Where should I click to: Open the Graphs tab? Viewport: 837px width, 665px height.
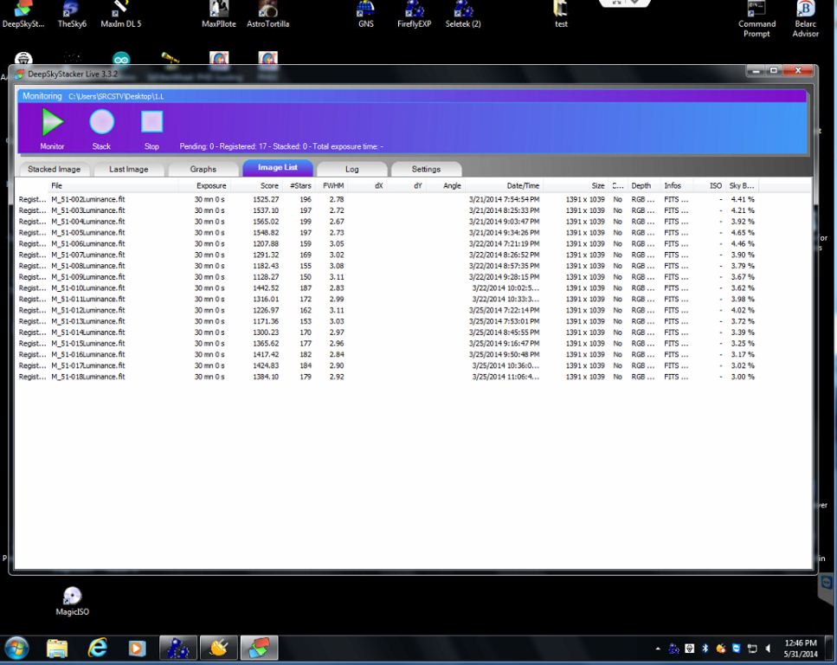tap(203, 170)
